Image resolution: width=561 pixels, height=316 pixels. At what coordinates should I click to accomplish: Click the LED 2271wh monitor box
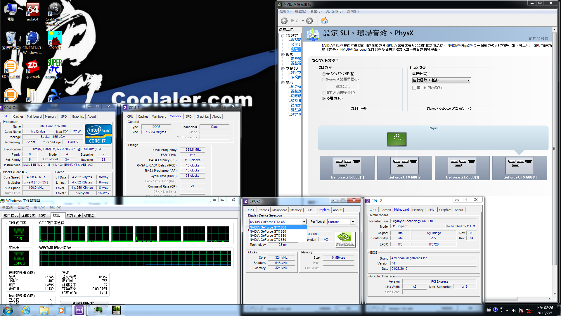[397, 139]
